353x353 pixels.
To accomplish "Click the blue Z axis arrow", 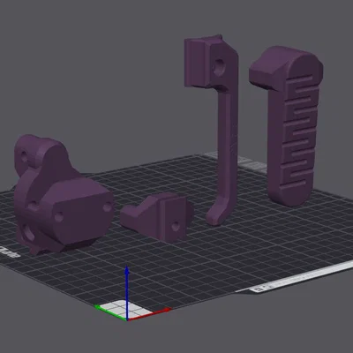I will coord(127,292).
